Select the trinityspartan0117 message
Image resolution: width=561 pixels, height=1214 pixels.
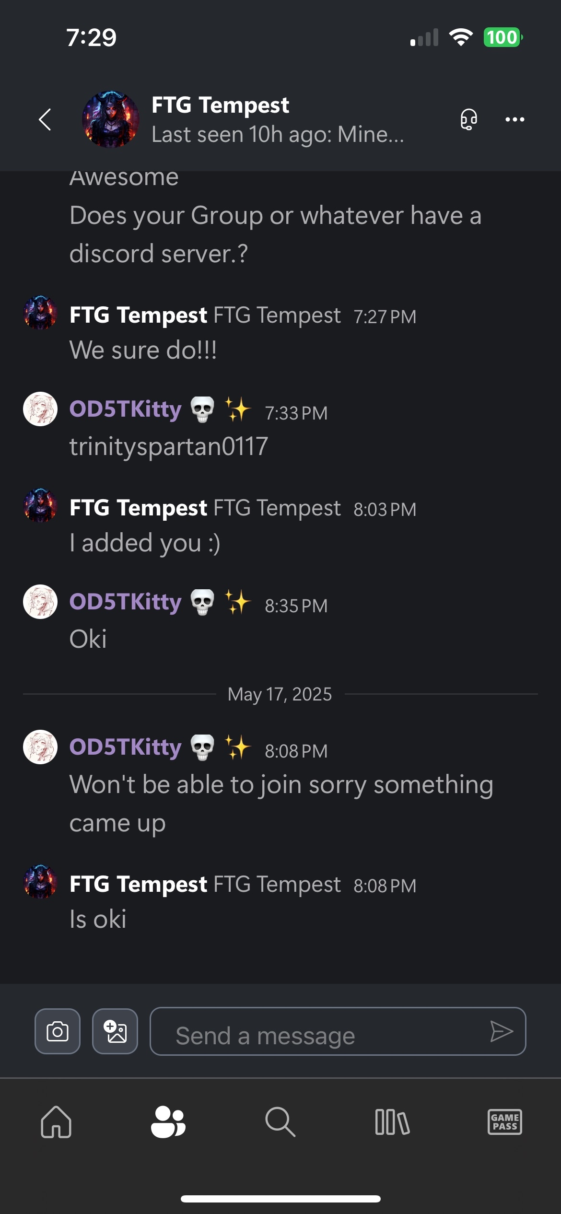click(x=168, y=446)
